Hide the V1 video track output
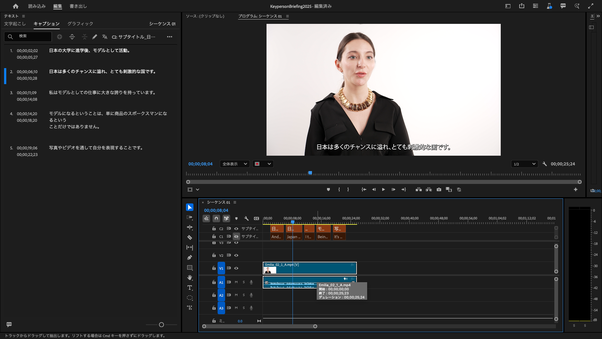 [236, 268]
